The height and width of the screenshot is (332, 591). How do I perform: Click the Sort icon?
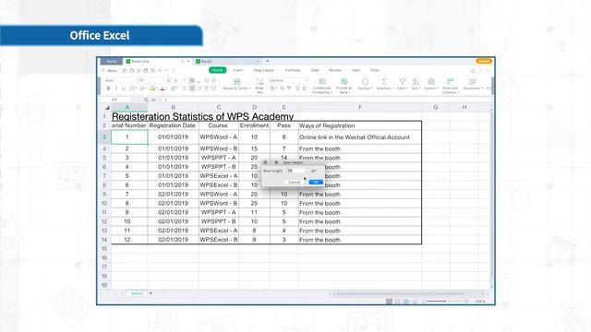[416, 81]
